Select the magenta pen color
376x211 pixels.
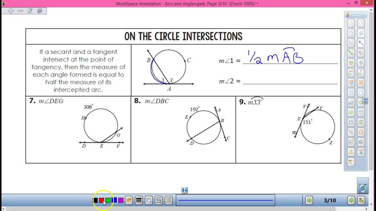(x=121, y=200)
